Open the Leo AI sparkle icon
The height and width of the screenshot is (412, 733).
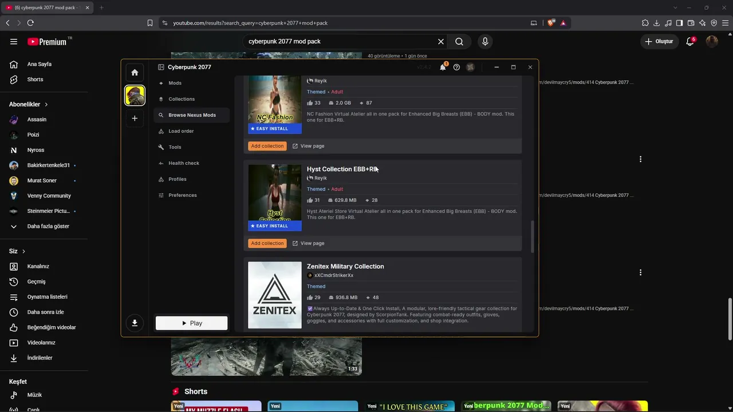[x=703, y=23]
